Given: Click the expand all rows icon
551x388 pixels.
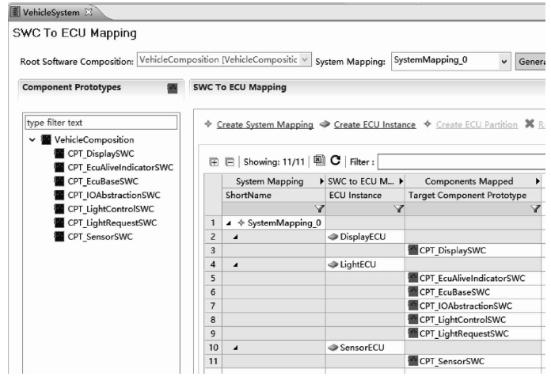Looking at the screenshot, I should coord(214,162).
